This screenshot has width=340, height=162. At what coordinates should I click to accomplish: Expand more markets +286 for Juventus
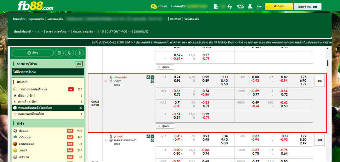coord(319,140)
